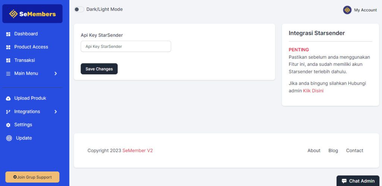Expand the Integrations submenu arrow
382x186 pixels.
[56, 112]
